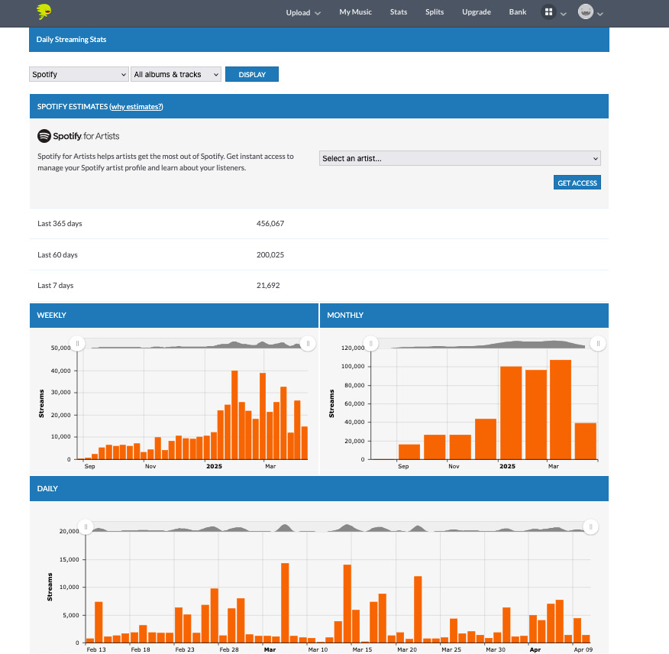The height and width of the screenshot is (654, 669).
Task: Open the Stats menu item
Action: point(399,12)
